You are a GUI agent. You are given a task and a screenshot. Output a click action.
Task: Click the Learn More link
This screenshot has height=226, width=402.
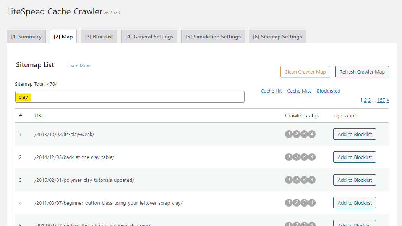click(x=79, y=66)
